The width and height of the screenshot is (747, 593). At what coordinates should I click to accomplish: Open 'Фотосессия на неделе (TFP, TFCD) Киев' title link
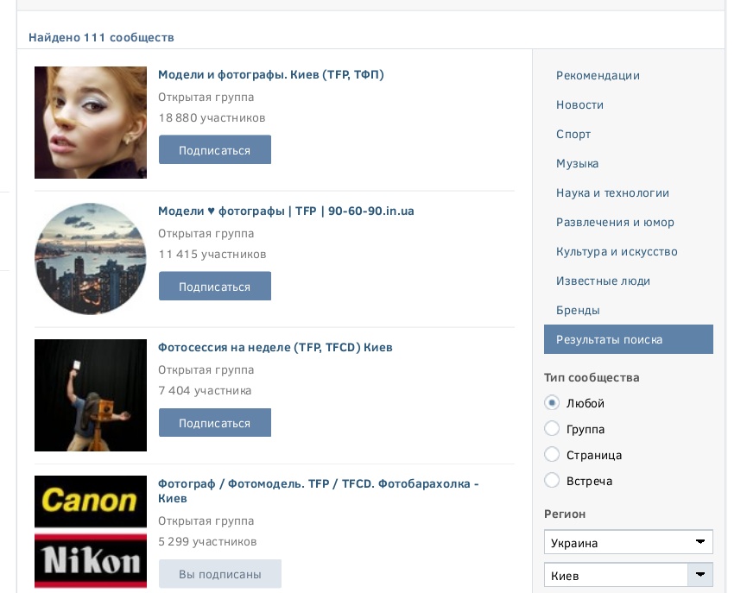(275, 348)
